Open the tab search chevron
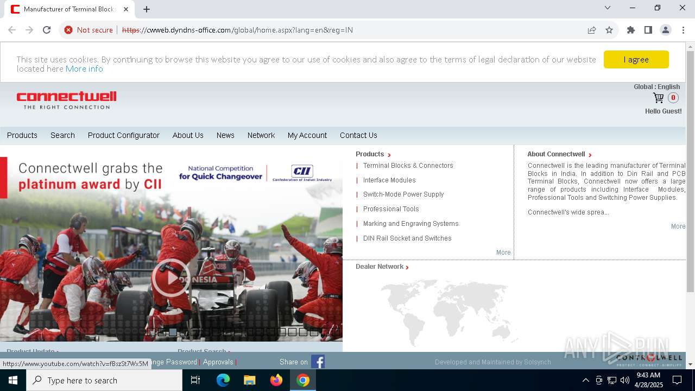This screenshot has width=695, height=391. coord(608,8)
